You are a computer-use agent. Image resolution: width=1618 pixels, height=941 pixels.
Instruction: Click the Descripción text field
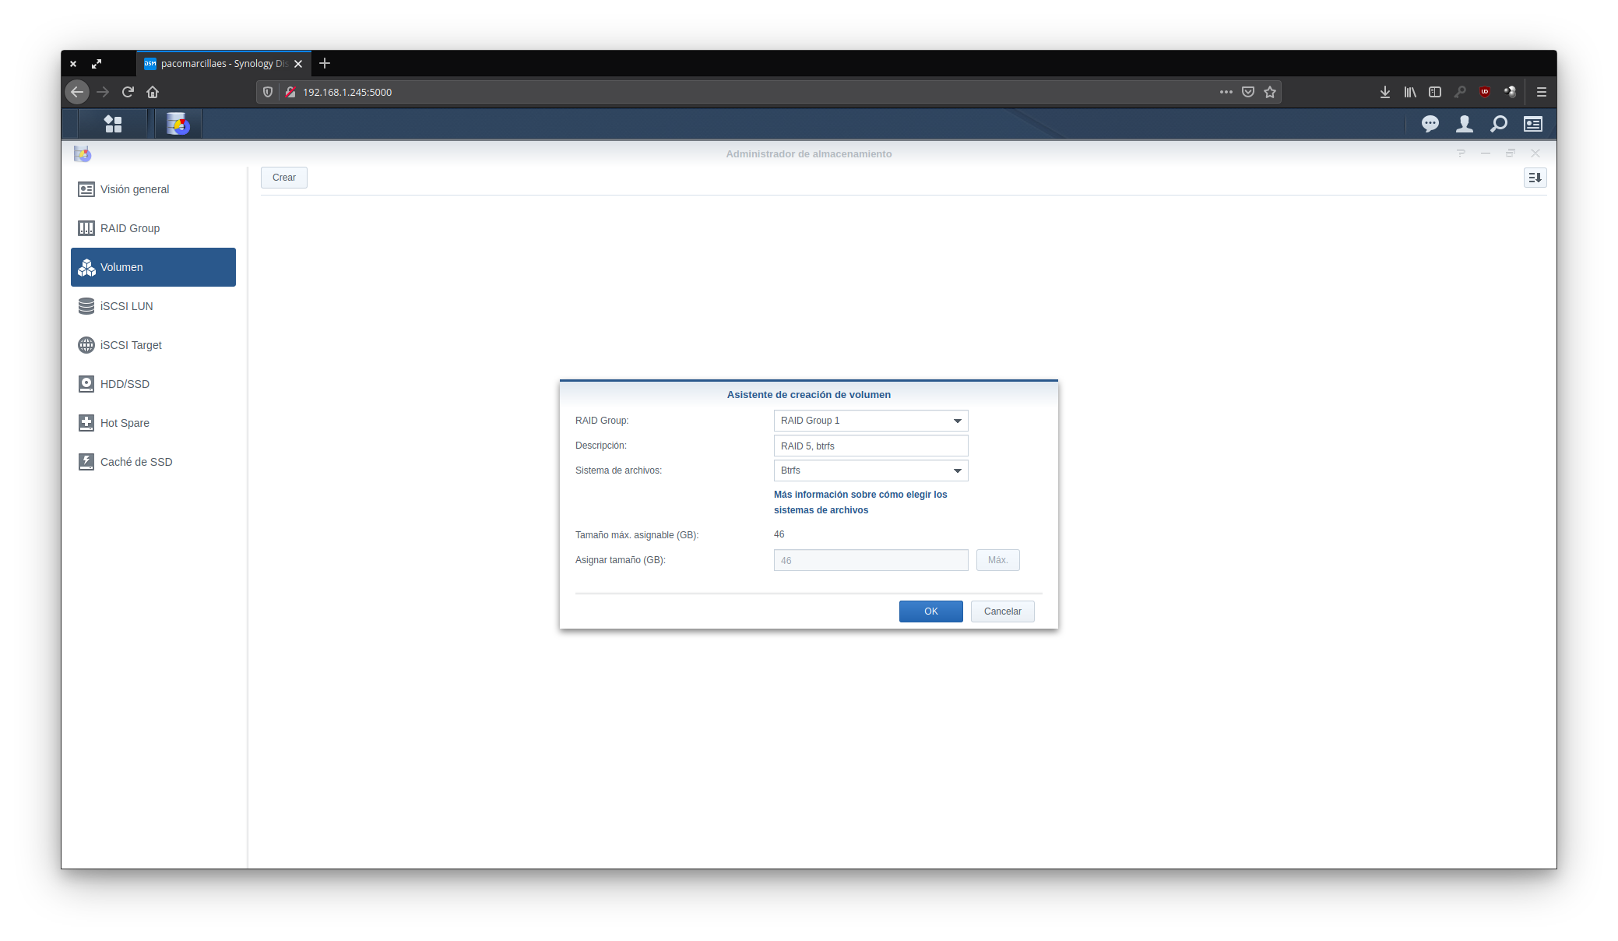click(x=871, y=446)
